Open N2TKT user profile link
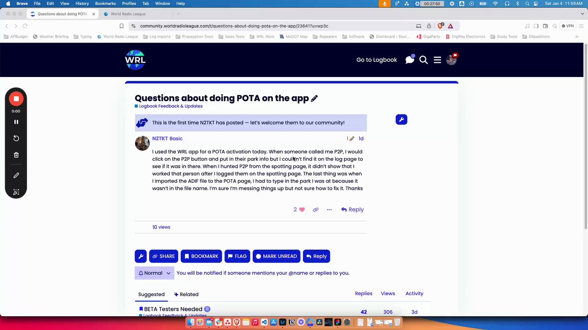The width and height of the screenshot is (588, 330). point(160,138)
